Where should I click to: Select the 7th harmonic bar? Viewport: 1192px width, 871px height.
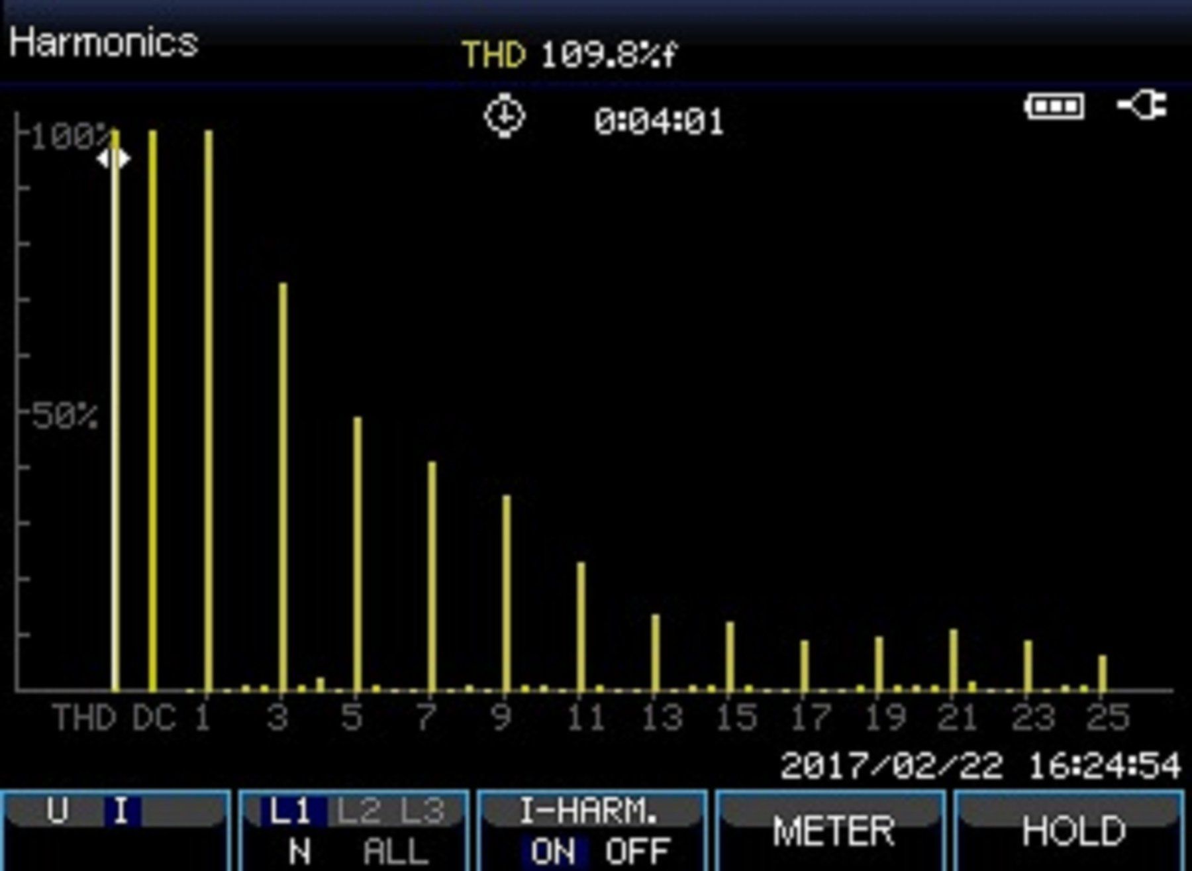[432, 576]
